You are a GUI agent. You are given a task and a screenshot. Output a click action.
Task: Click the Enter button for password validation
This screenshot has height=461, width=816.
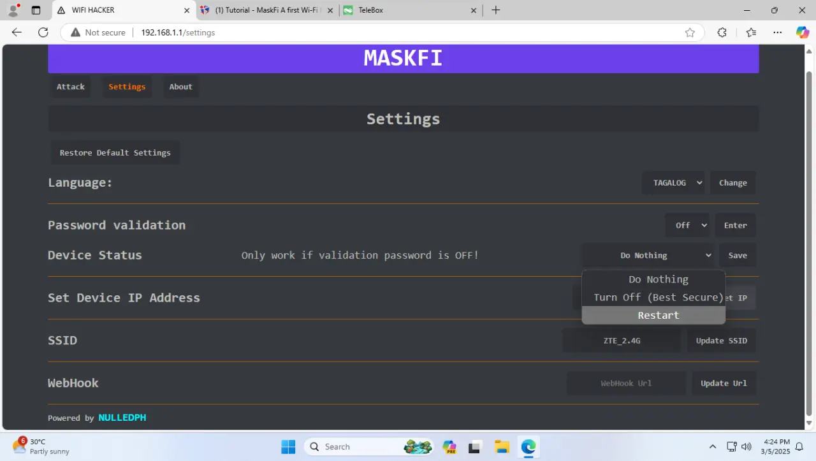click(736, 225)
